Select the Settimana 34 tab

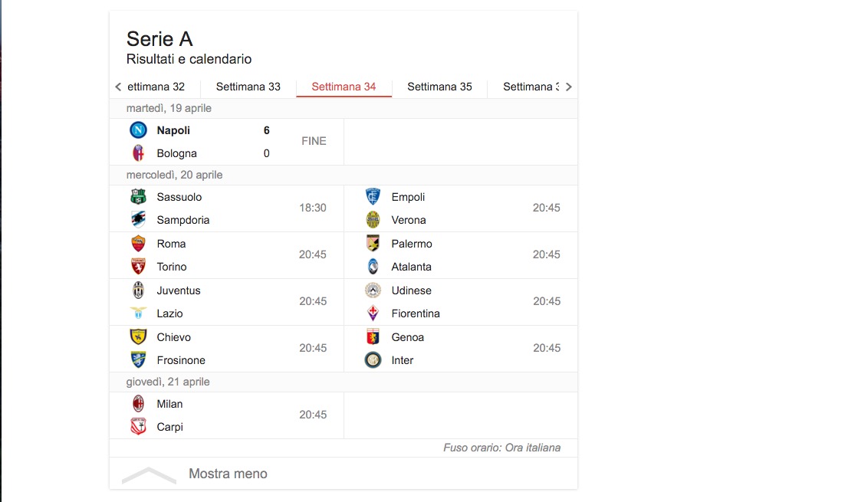click(344, 87)
